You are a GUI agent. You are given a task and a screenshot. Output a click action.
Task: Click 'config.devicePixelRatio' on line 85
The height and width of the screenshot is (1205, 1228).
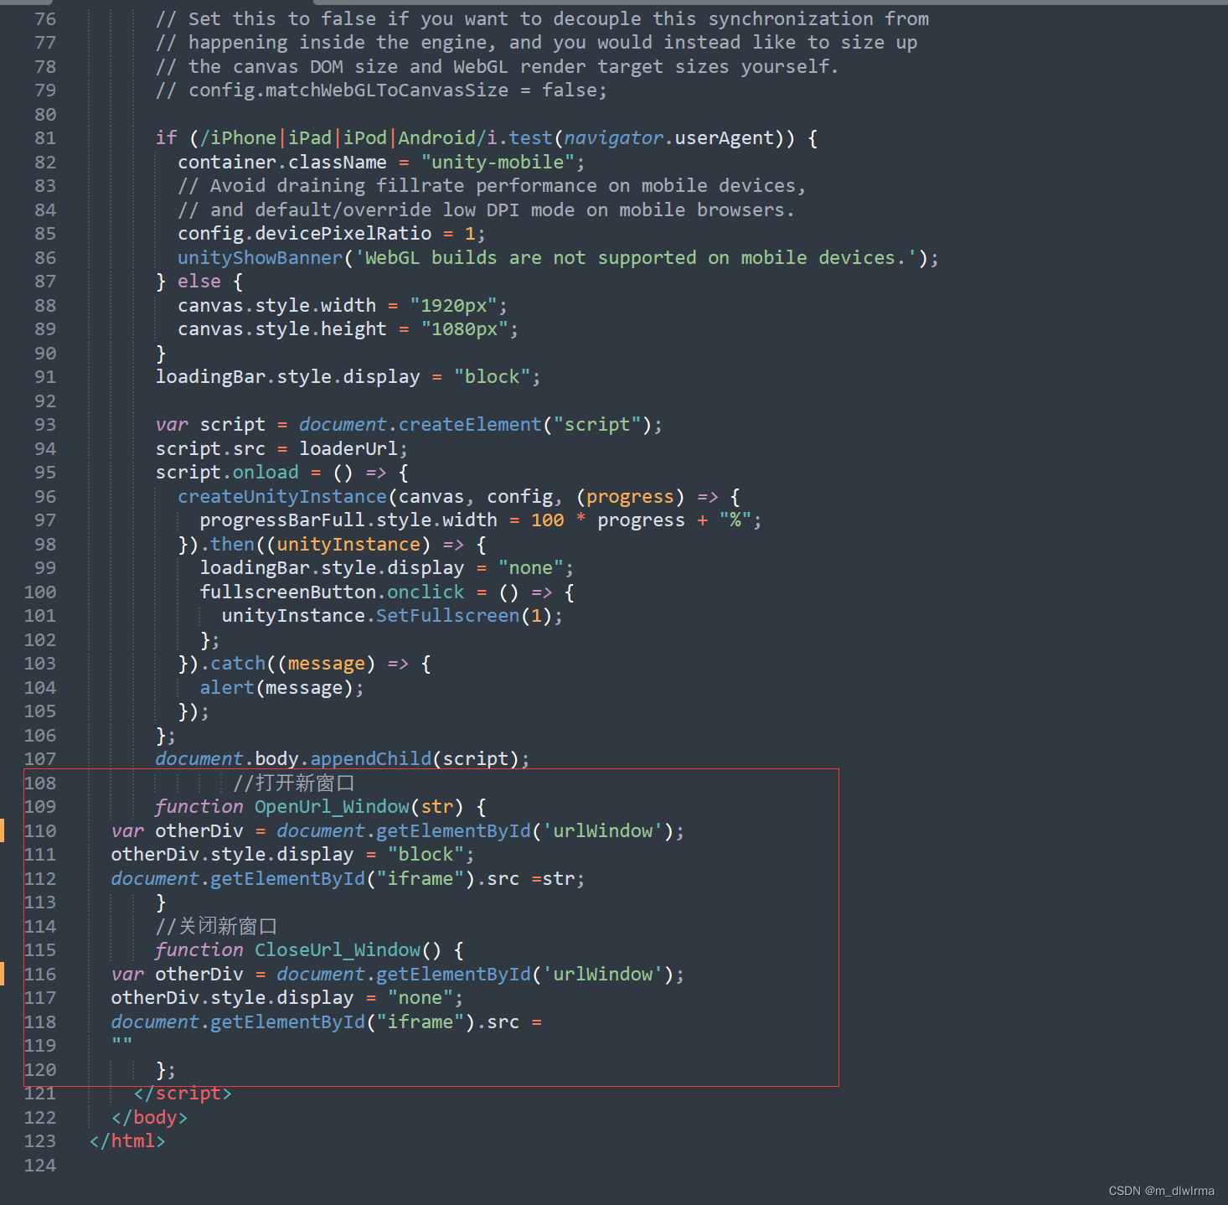tap(304, 234)
